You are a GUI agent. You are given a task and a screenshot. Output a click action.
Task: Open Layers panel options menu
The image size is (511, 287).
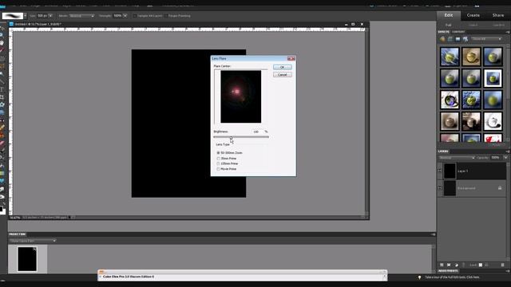click(x=508, y=151)
